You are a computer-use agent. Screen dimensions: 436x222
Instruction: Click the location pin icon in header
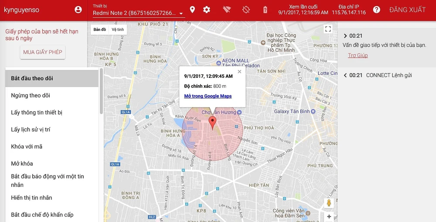pos(192,10)
